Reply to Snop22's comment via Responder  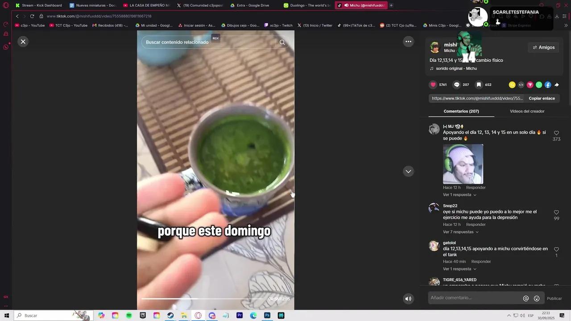pyautogui.click(x=476, y=225)
